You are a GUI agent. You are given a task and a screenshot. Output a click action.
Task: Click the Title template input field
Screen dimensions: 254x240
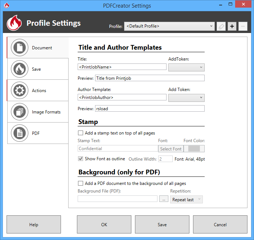pyautogui.click(x=122, y=67)
